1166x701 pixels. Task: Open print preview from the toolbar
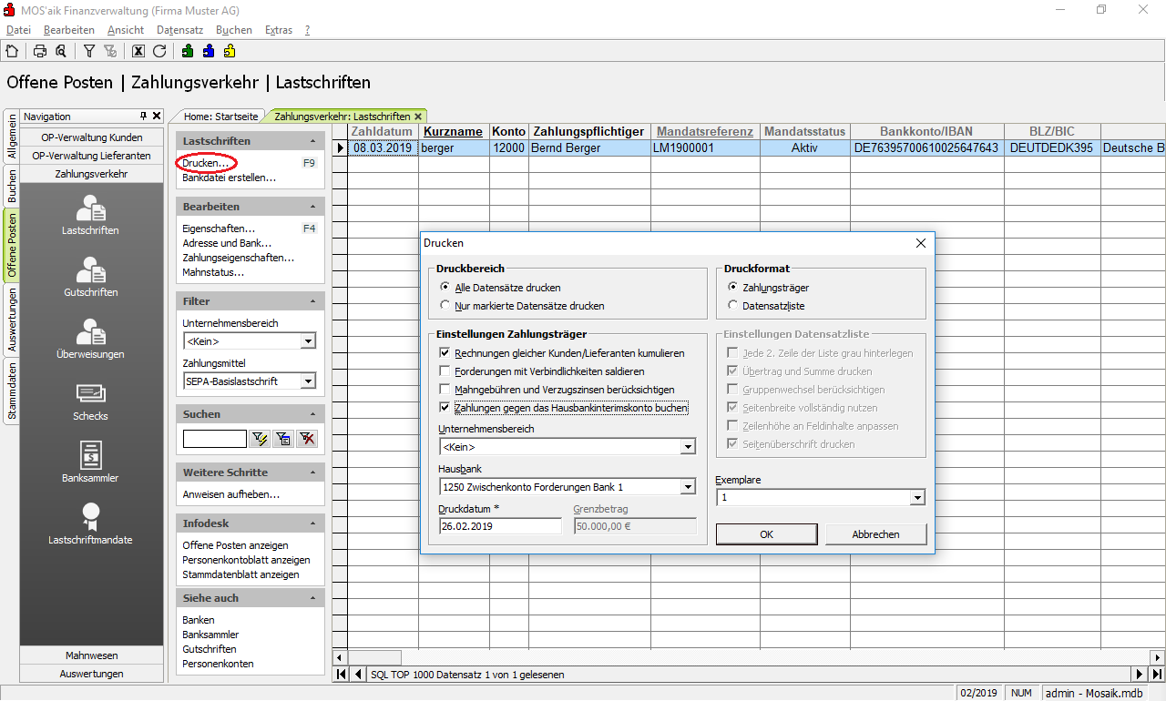click(x=60, y=51)
